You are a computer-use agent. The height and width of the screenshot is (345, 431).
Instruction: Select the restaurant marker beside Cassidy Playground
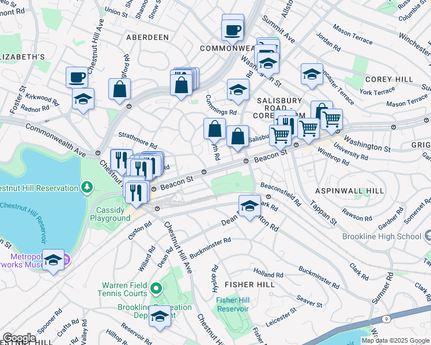click(136, 194)
